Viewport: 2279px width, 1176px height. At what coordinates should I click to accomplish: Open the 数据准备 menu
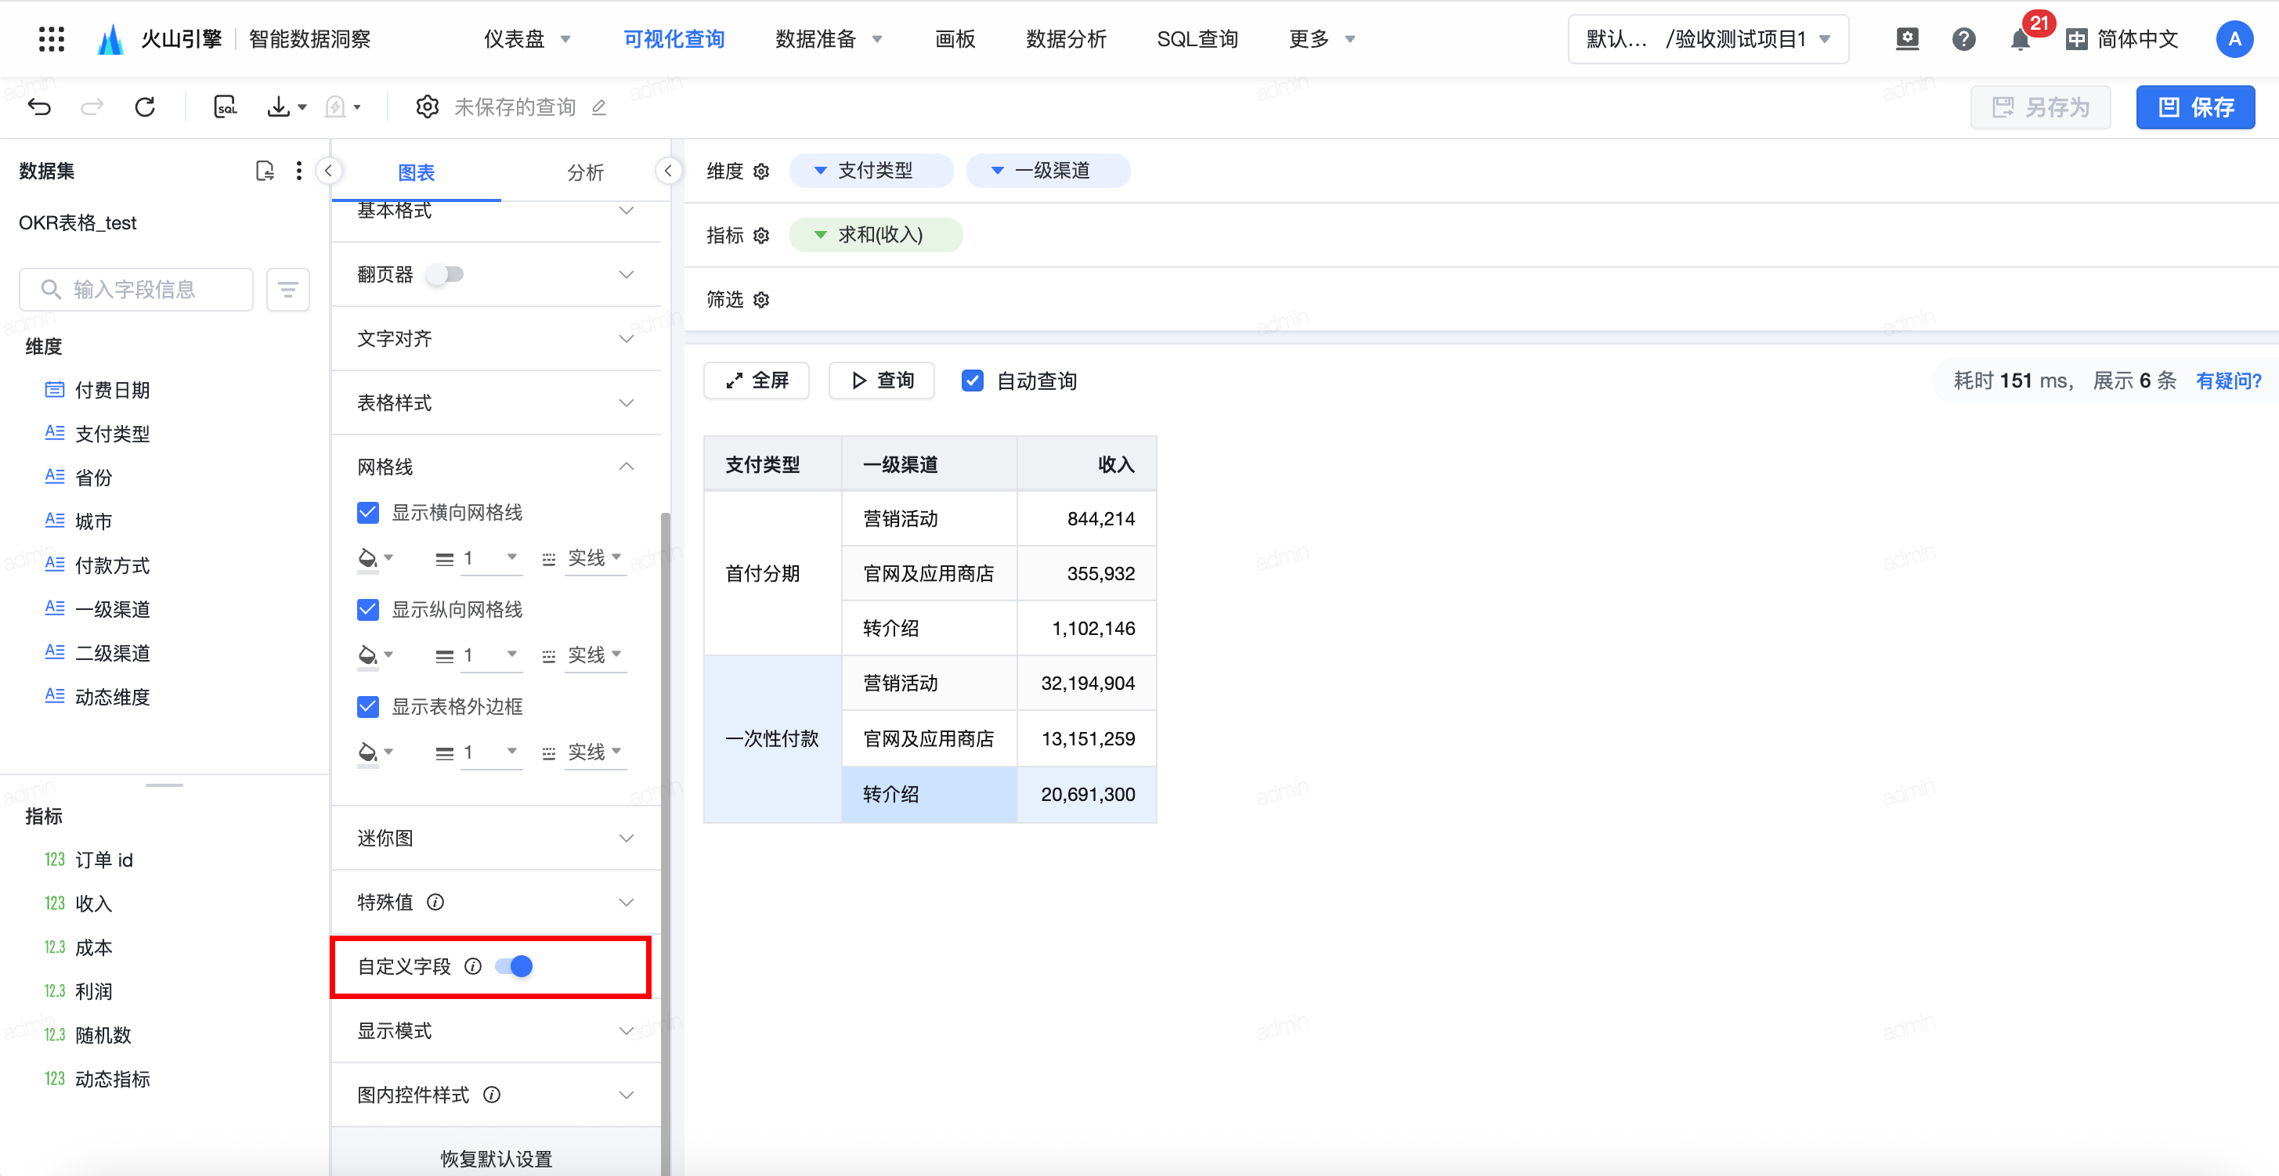[x=829, y=39]
